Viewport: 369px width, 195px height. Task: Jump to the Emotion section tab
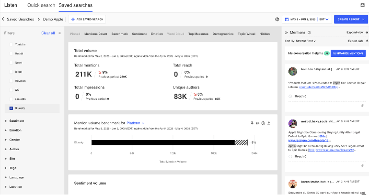(x=157, y=34)
